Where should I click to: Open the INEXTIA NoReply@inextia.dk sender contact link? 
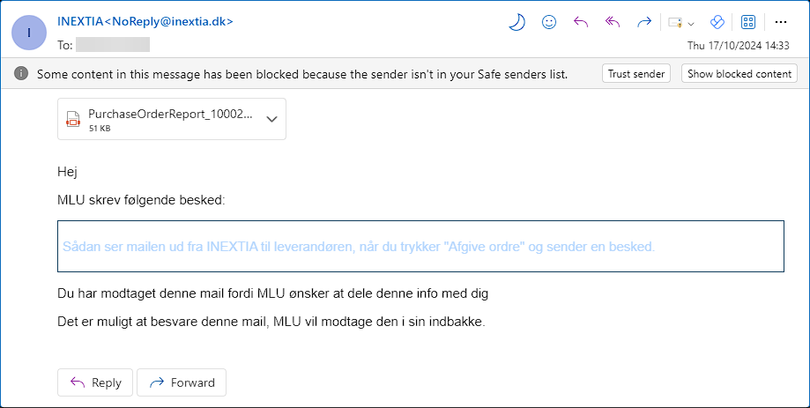click(x=145, y=22)
